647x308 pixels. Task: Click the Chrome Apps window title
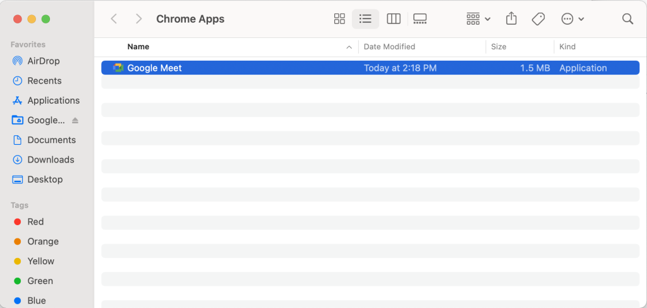pos(190,19)
